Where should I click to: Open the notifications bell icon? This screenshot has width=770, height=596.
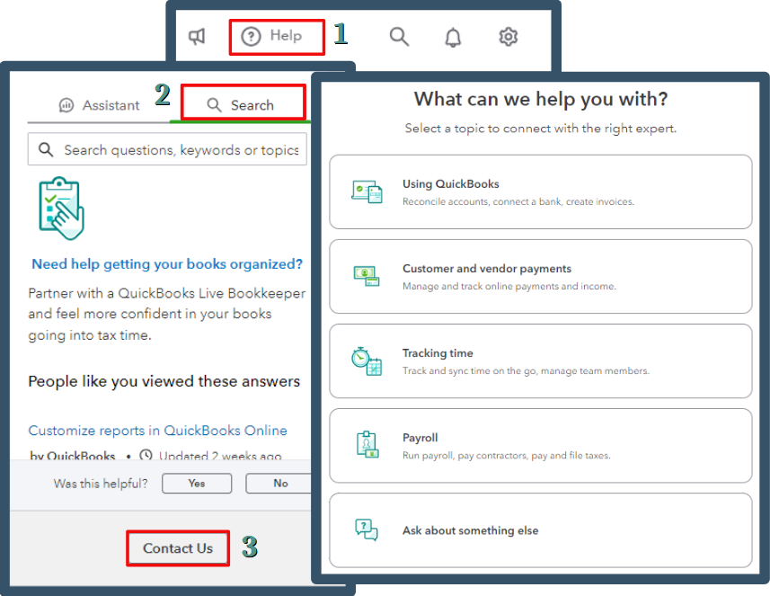point(453,36)
